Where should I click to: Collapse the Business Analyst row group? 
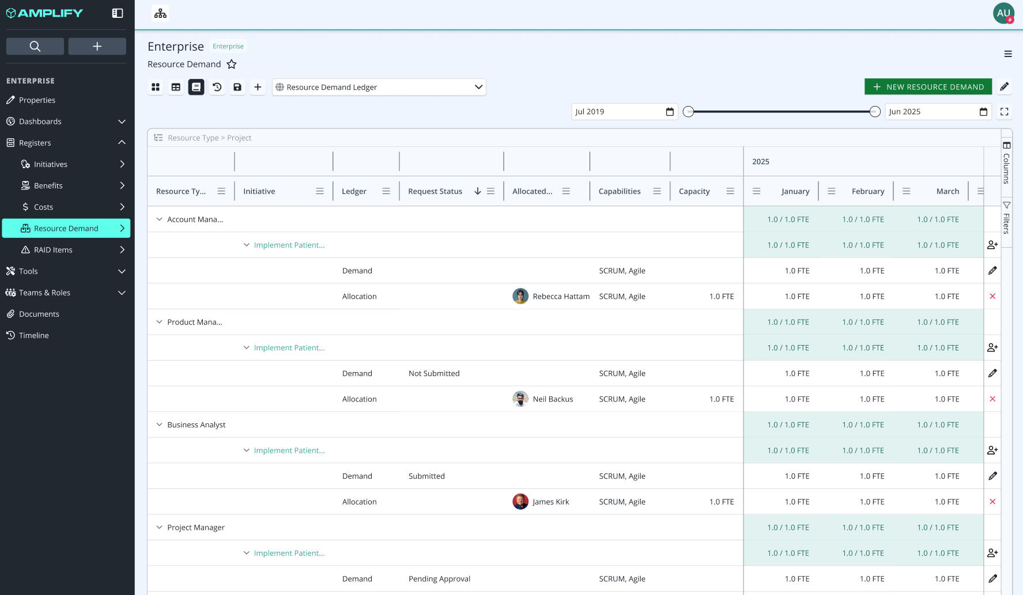click(160, 425)
